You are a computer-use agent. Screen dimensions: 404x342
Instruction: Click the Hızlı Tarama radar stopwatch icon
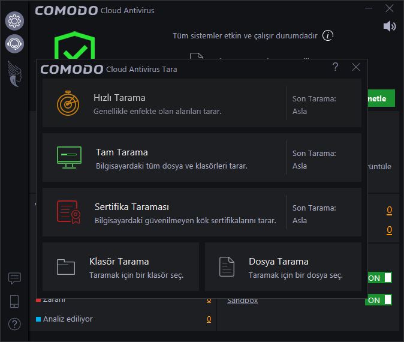pos(68,103)
